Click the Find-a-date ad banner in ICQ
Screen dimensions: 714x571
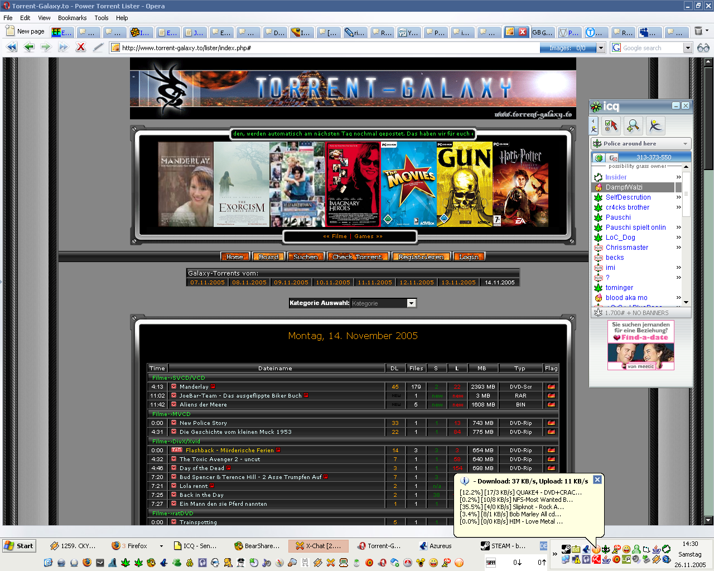pyautogui.click(x=641, y=345)
